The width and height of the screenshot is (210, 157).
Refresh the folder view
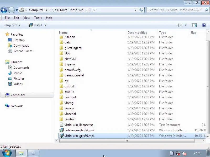tap(141, 10)
